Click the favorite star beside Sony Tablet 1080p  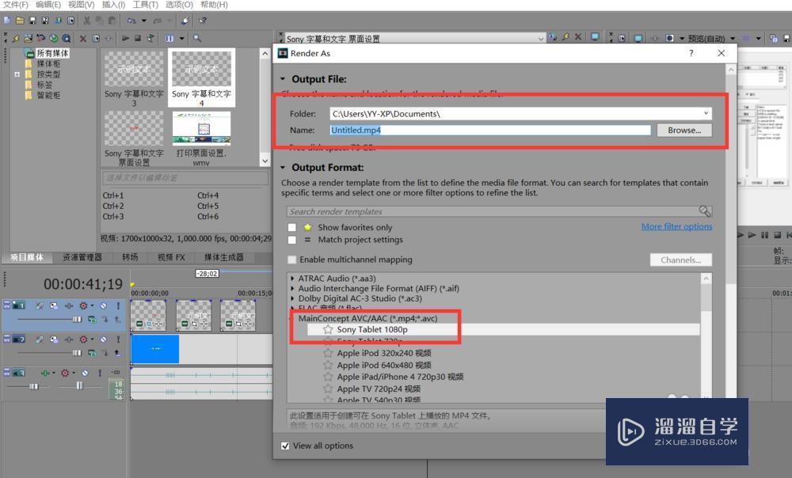pyautogui.click(x=328, y=329)
